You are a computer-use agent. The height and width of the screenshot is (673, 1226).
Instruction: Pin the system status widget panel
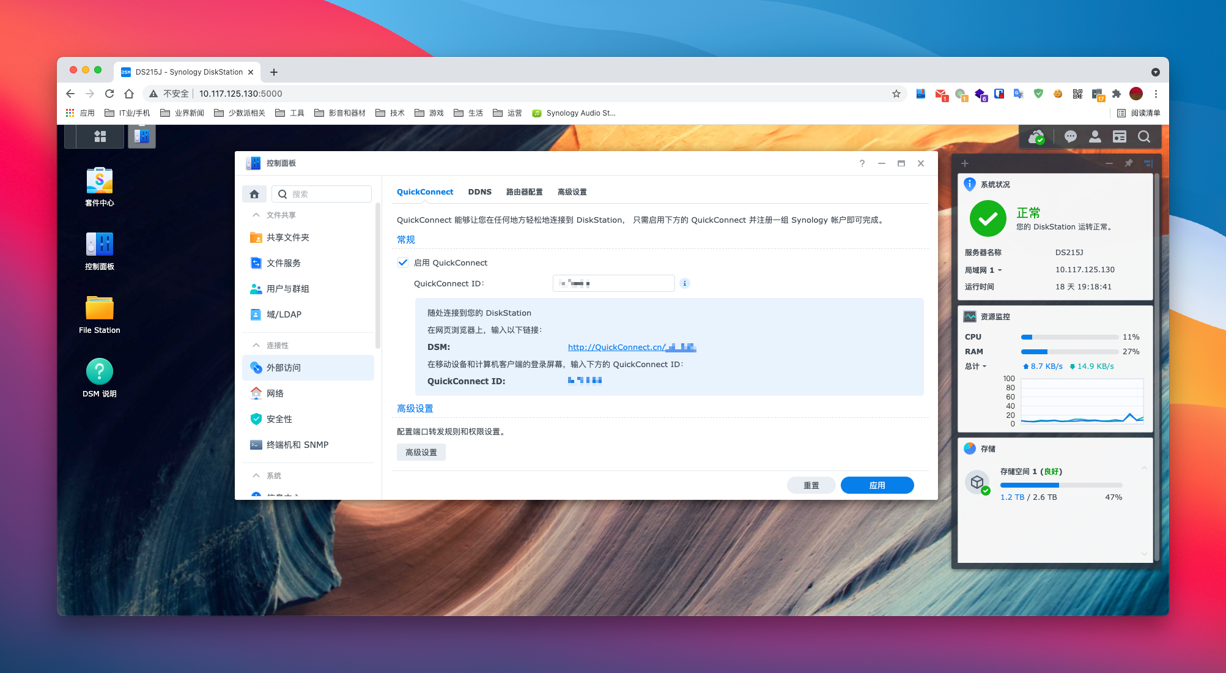pyautogui.click(x=1128, y=163)
